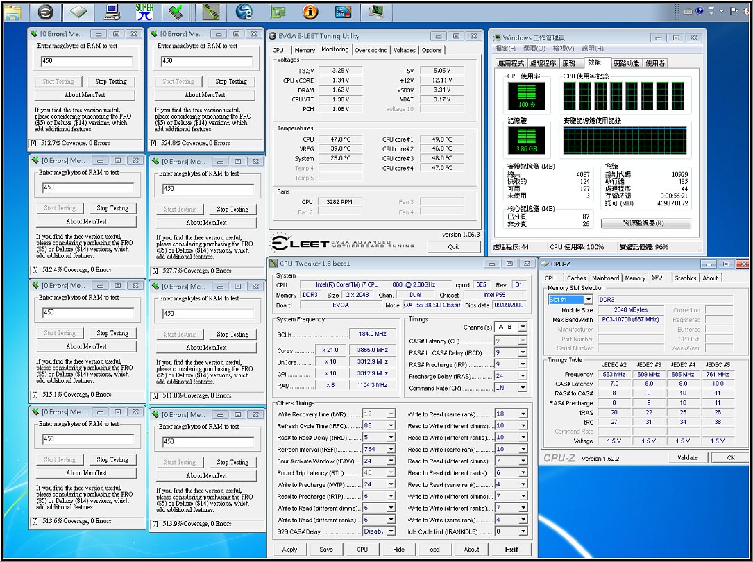Viewport: 753px width, 562px height.
Task: Click the RAM megabytes field in the 515.1% coverage window
Action: coord(88,312)
